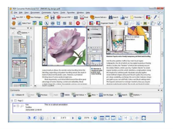
Task: Click the red rotate/undo circular icon
Action: (78, 23)
